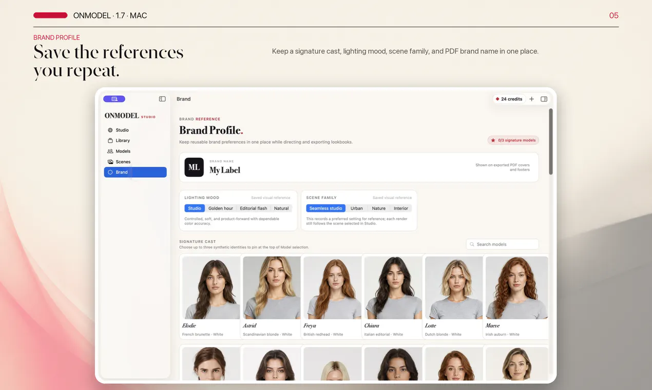The height and width of the screenshot is (390, 652).
Task: Open the 24 credits badge
Action: click(x=508, y=99)
